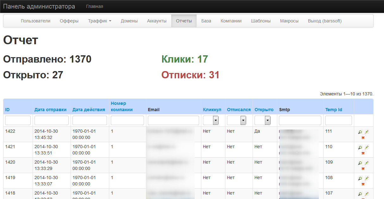This screenshot has height=199, width=384.
Task: View record 1418 through the magnifier icon
Action: [360, 193]
